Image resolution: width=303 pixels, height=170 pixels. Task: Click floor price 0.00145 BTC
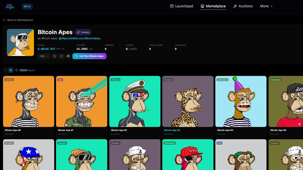click(46, 49)
